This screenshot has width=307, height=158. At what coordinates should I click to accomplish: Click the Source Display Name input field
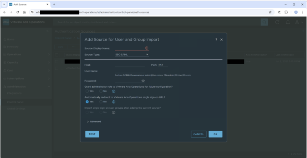click(x=130, y=48)
